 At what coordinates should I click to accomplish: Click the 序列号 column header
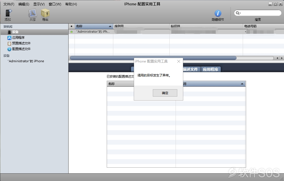141,26
